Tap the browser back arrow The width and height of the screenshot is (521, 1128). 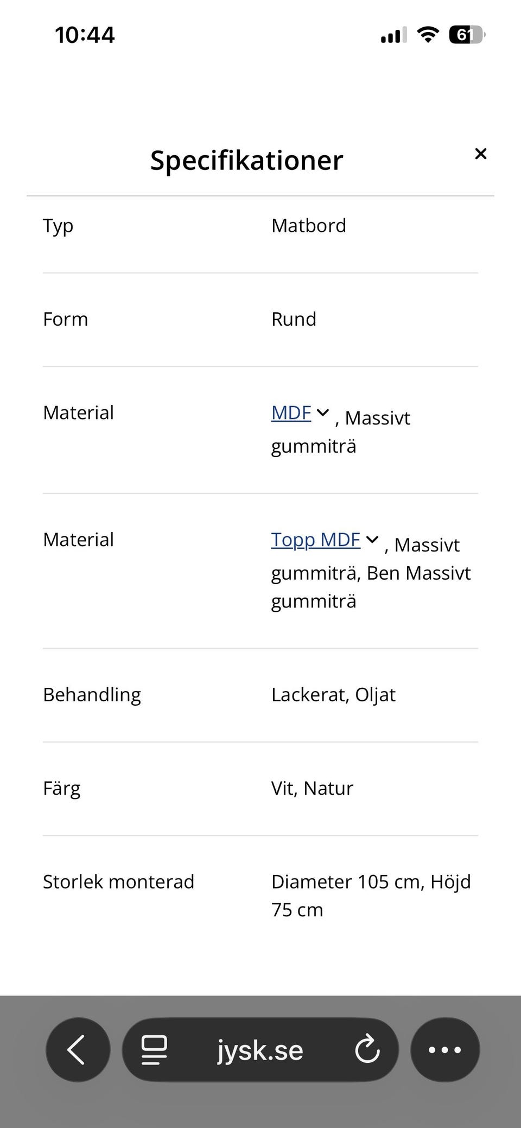[78, 1049]
